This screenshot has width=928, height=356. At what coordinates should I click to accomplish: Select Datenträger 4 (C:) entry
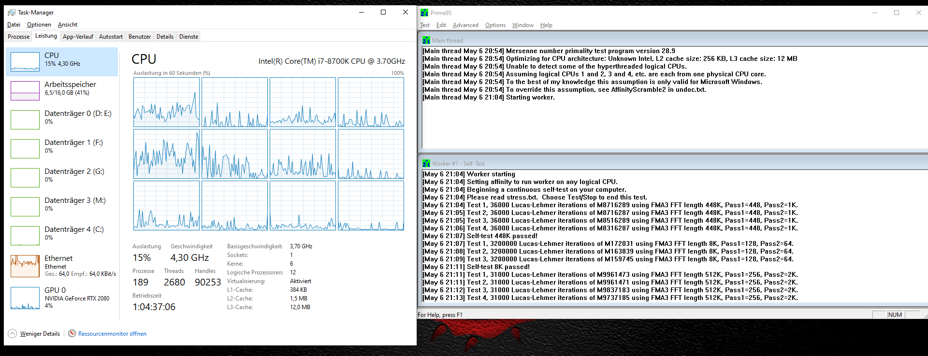[62, 235]
